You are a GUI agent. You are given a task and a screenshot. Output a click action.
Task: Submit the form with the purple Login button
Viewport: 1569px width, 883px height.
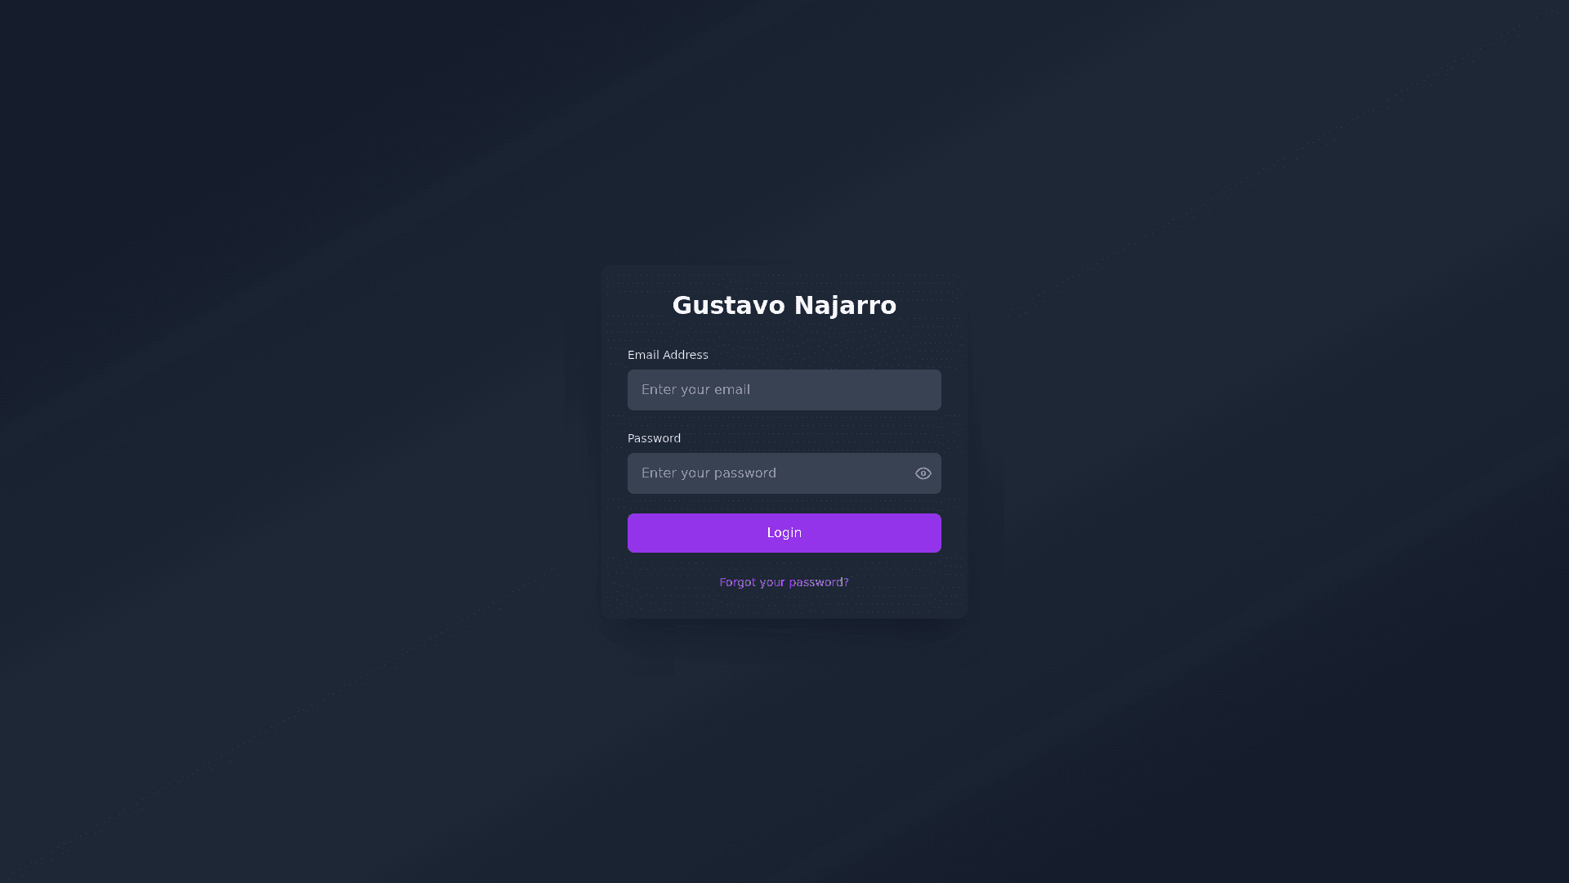tap(784, 533)
